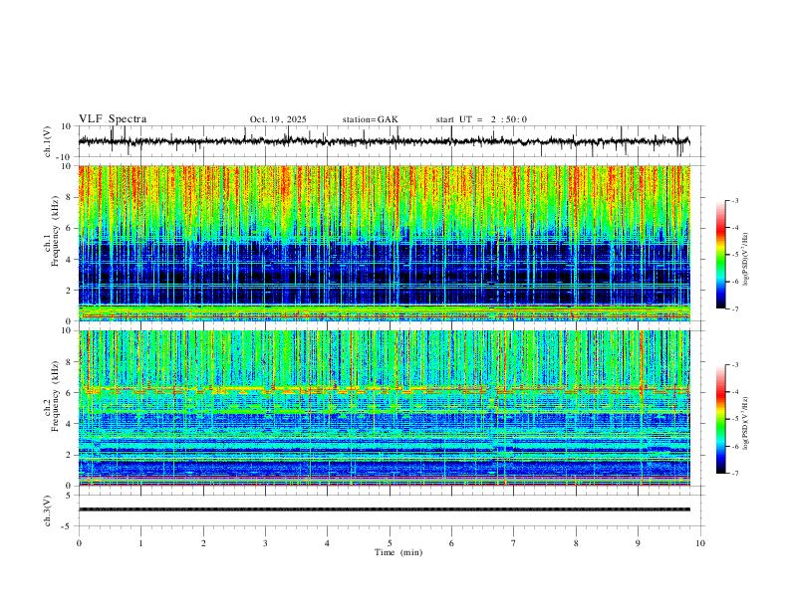The image size is (789, 609).
Task: Click the ch.1 "Frequency (kHz)" axis label
Action: click(56, 232)
